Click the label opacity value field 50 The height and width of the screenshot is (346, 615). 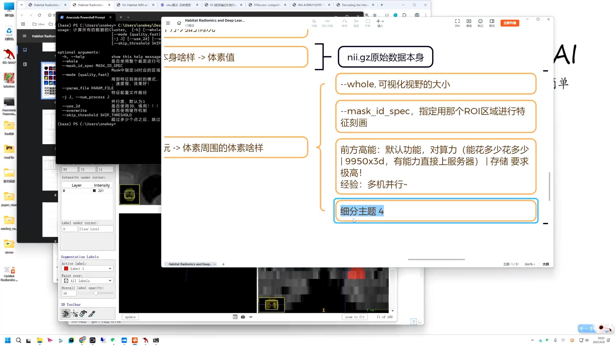pyautogui.click(x=69, y=293)
